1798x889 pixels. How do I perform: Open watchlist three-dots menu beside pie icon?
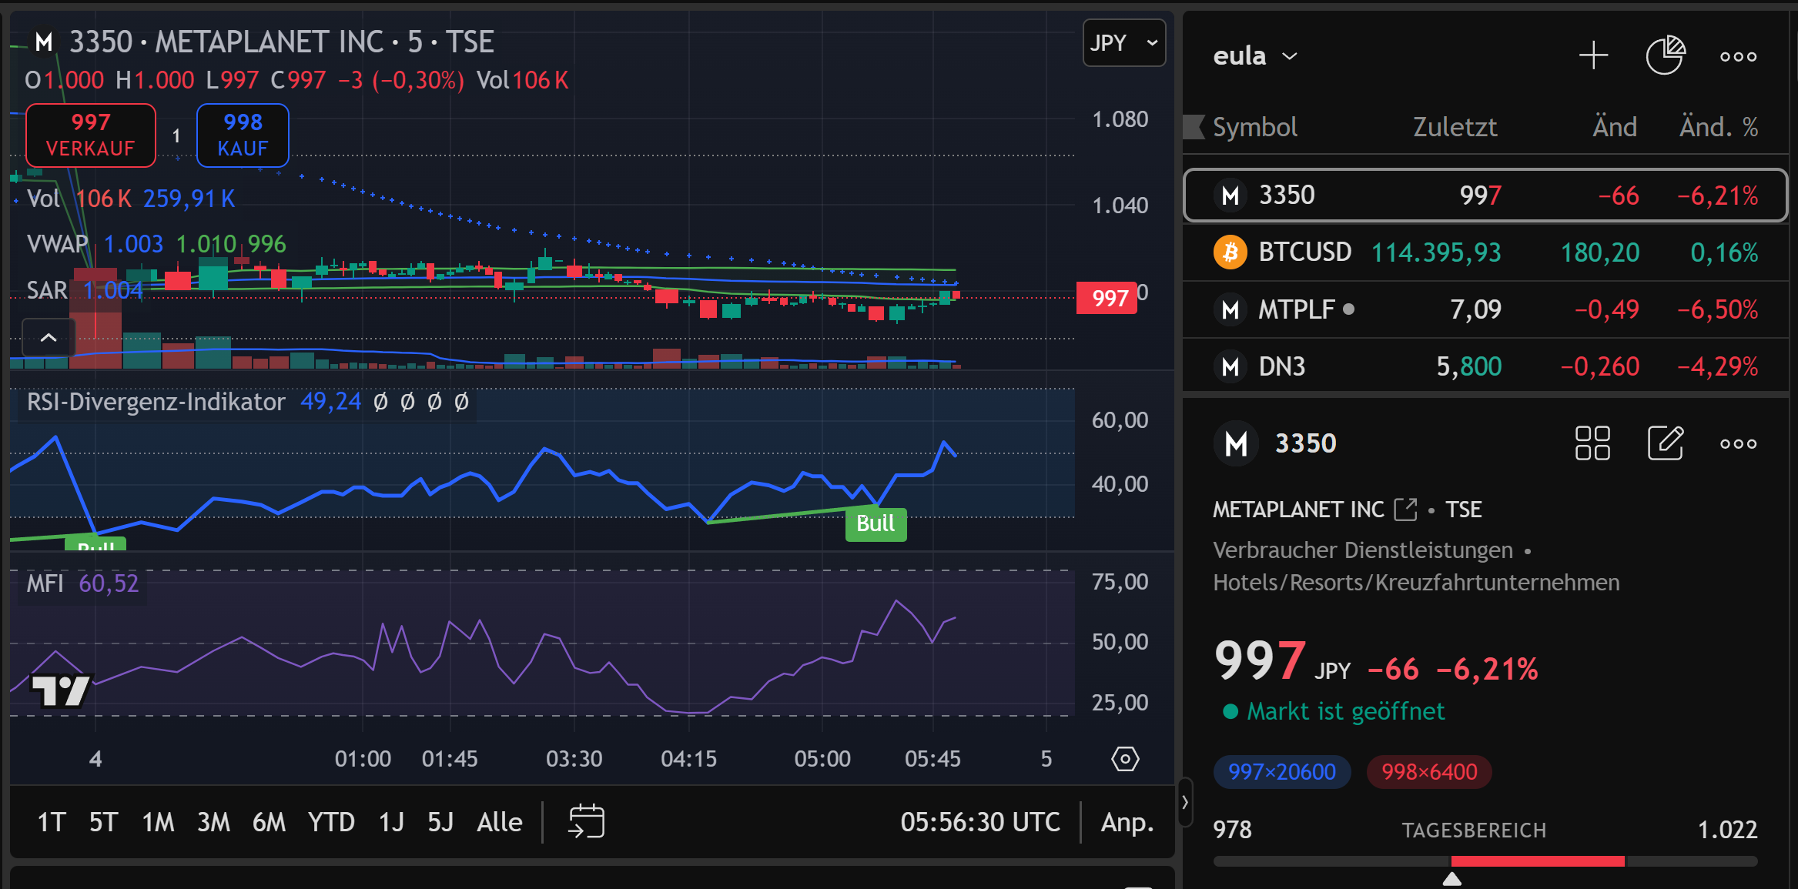1738,56
